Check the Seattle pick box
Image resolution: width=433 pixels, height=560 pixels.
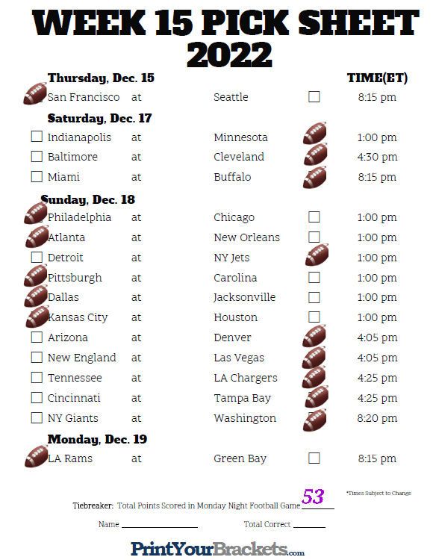(x=314, y=97)
